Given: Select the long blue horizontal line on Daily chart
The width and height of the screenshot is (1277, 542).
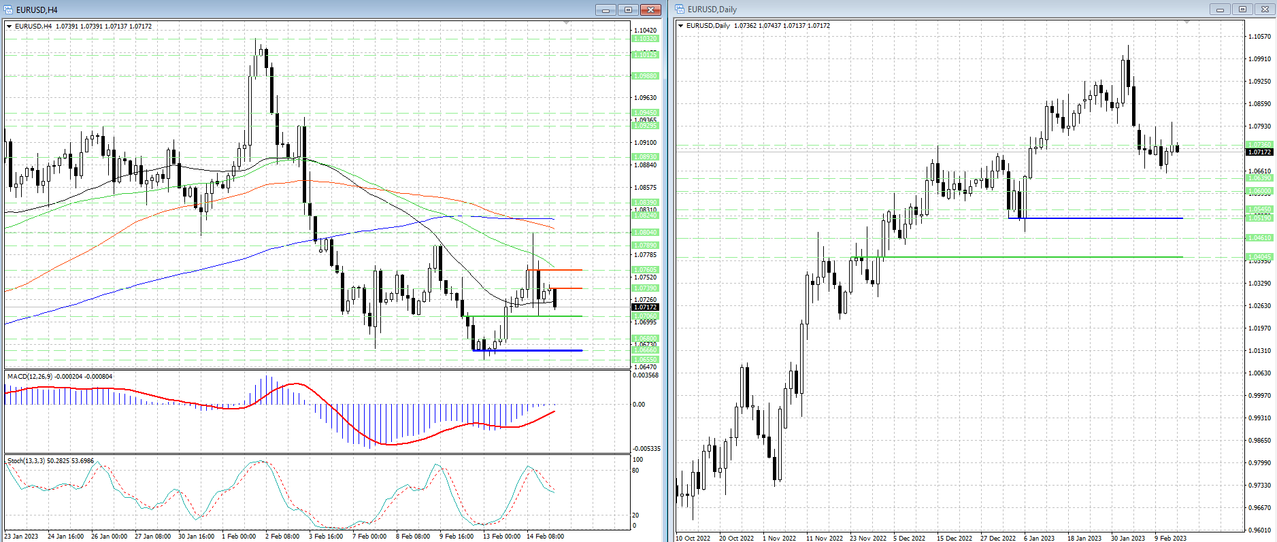Looking at the screenshot, I should tap(1095, 218).
